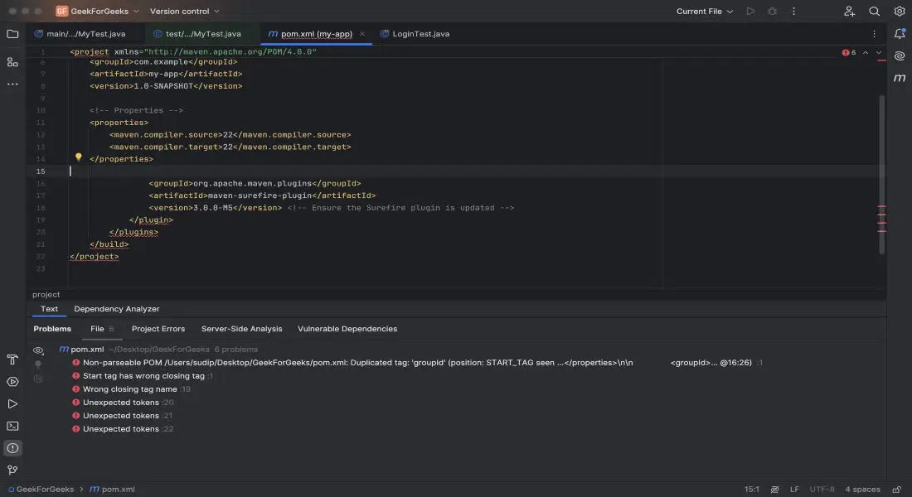Open Notifications bell icon
912x497 pixels.
pyautogui.click(x=900, y=34)
